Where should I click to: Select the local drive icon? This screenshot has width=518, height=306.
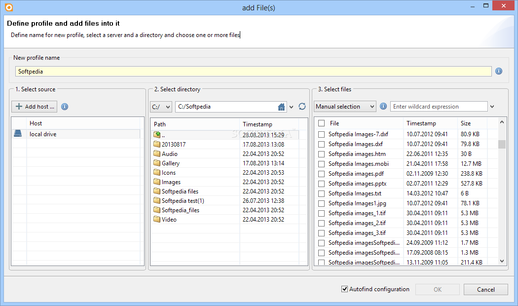[18, 133]
